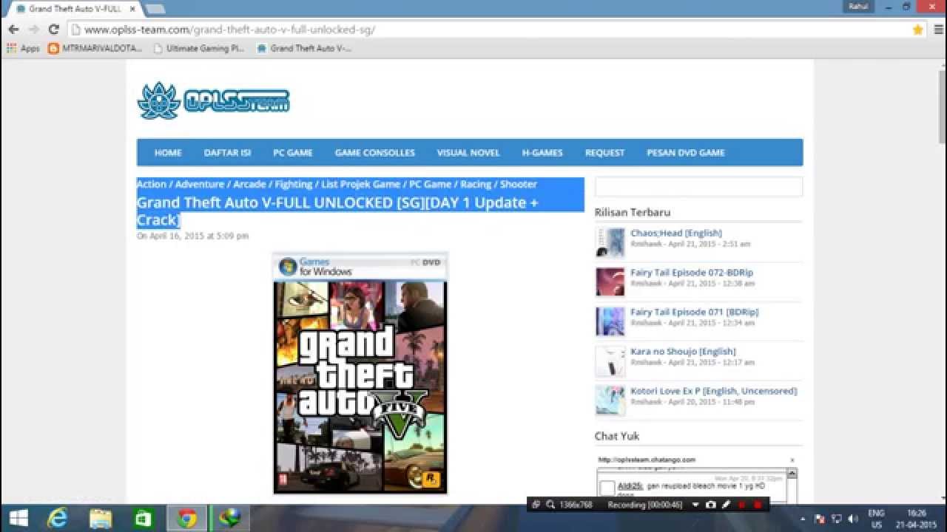Open DAFTAR ISI menu item
Viewport: 947px width, 532px height.
[227, 153]
